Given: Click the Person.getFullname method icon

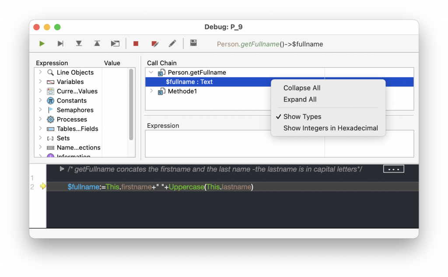Looking at the screenshot, I should point(161,73).
